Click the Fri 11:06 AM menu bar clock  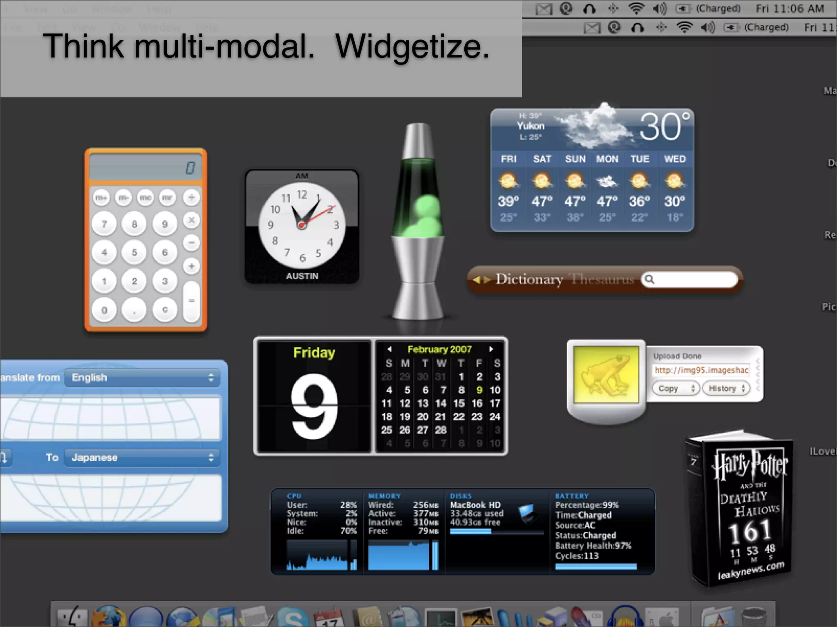pos(790,9)
